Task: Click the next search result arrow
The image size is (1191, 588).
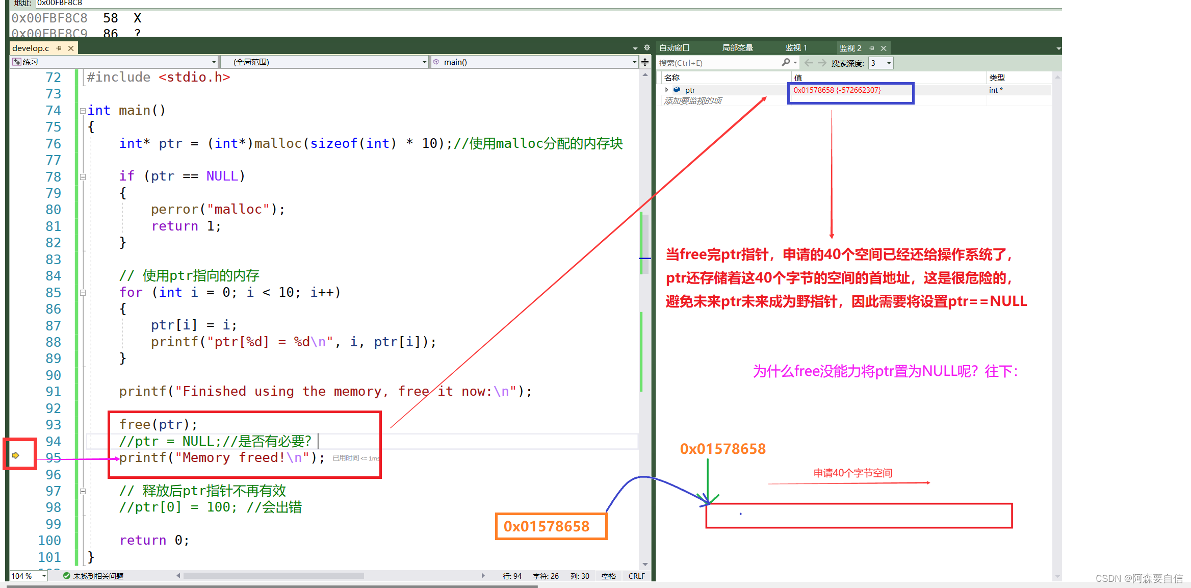Action: pos(822,63)
